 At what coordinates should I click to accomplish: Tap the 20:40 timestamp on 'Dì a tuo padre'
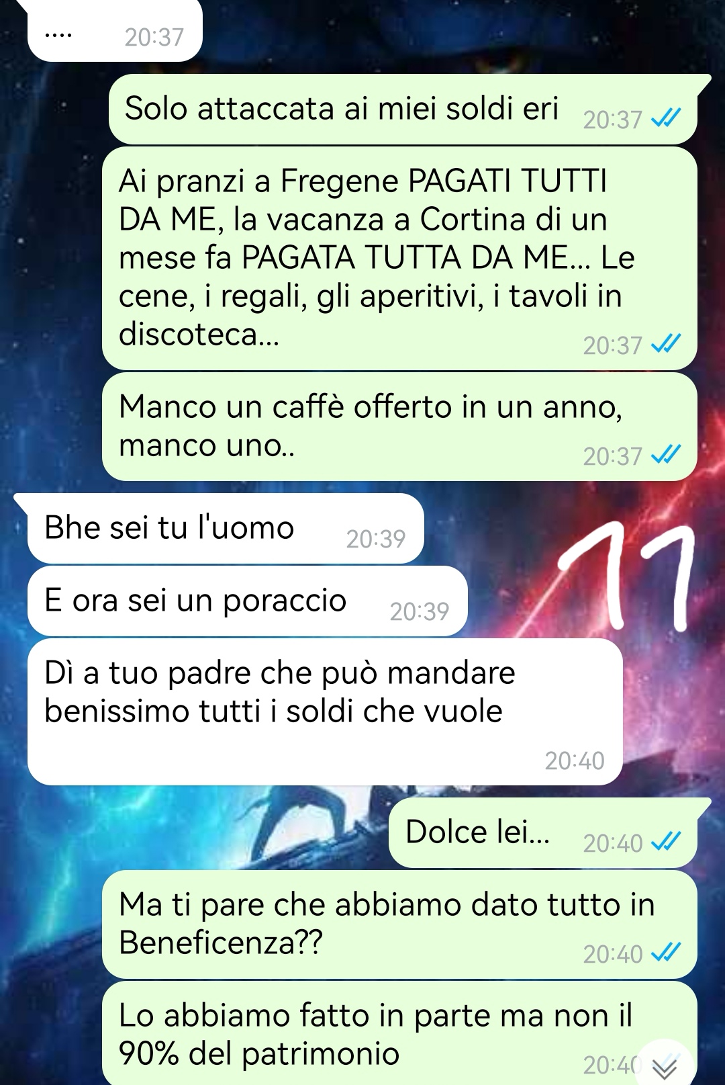click(575, 761)
